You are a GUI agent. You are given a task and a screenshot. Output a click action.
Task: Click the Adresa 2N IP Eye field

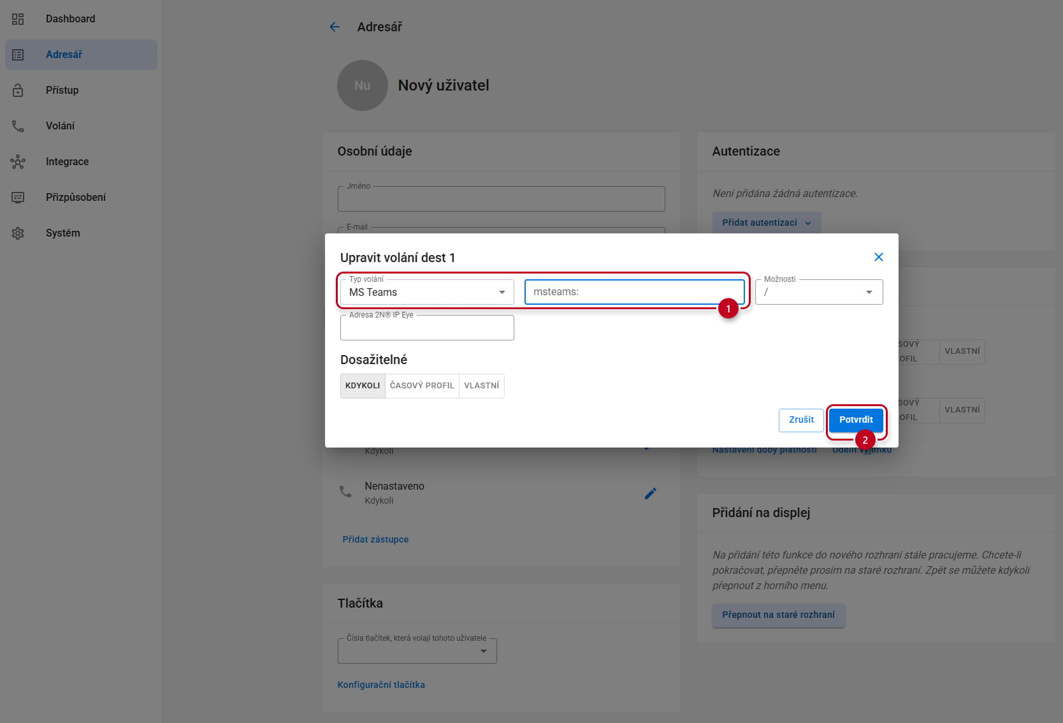pyautogui.click(x=427, y=328)
